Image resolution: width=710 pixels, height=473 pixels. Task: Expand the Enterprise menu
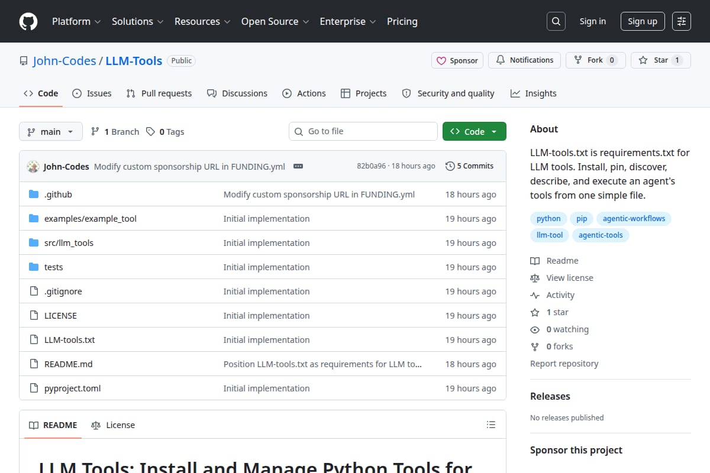tap(348, 21)
